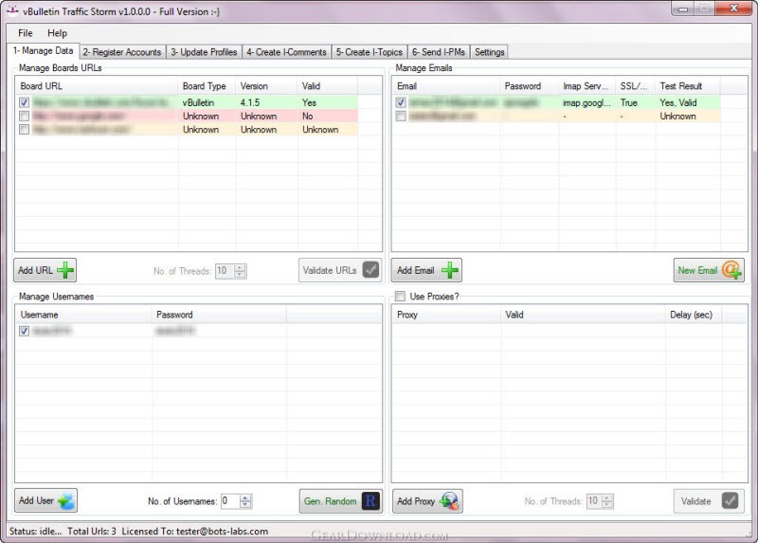Click the Delay (sec) column header
Viewport: 758px width, 543px height.
(x=694, y=315)
